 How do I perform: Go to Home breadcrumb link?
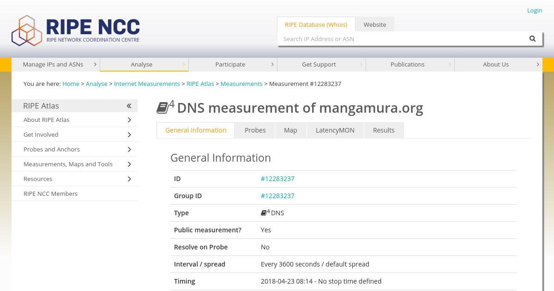71,84
